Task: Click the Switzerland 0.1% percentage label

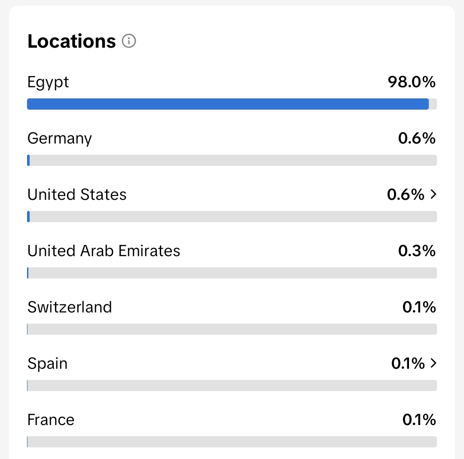Action: [419, 307]
